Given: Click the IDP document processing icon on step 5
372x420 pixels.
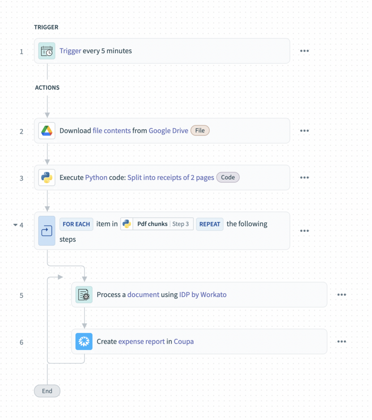Looking at the screenshot, I should coord(84,294).
